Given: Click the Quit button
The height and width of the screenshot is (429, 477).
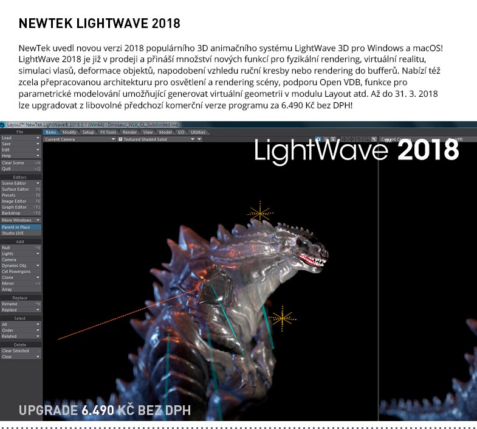Looking at the screenshot, I should (x=21, y=169).
